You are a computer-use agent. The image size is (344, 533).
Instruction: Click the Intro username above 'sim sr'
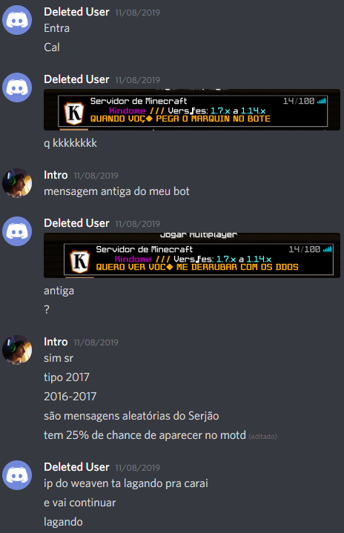click(x=56, y=342)
